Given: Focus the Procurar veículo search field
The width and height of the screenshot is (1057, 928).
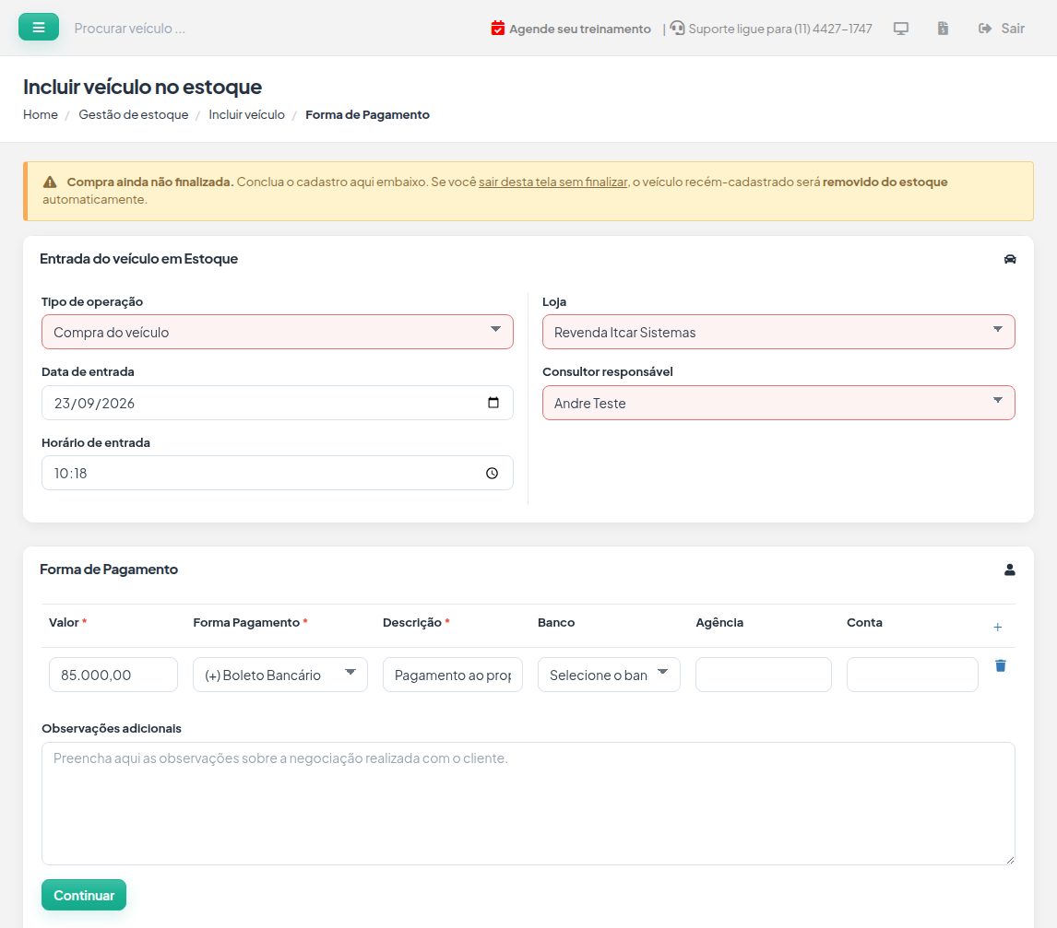Looking at the screenshot, I should [x=129, y=29].
